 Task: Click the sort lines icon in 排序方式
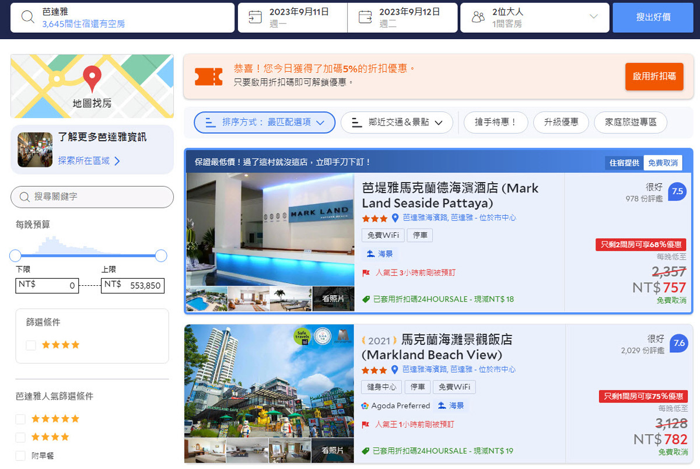[x=211, y=123]
